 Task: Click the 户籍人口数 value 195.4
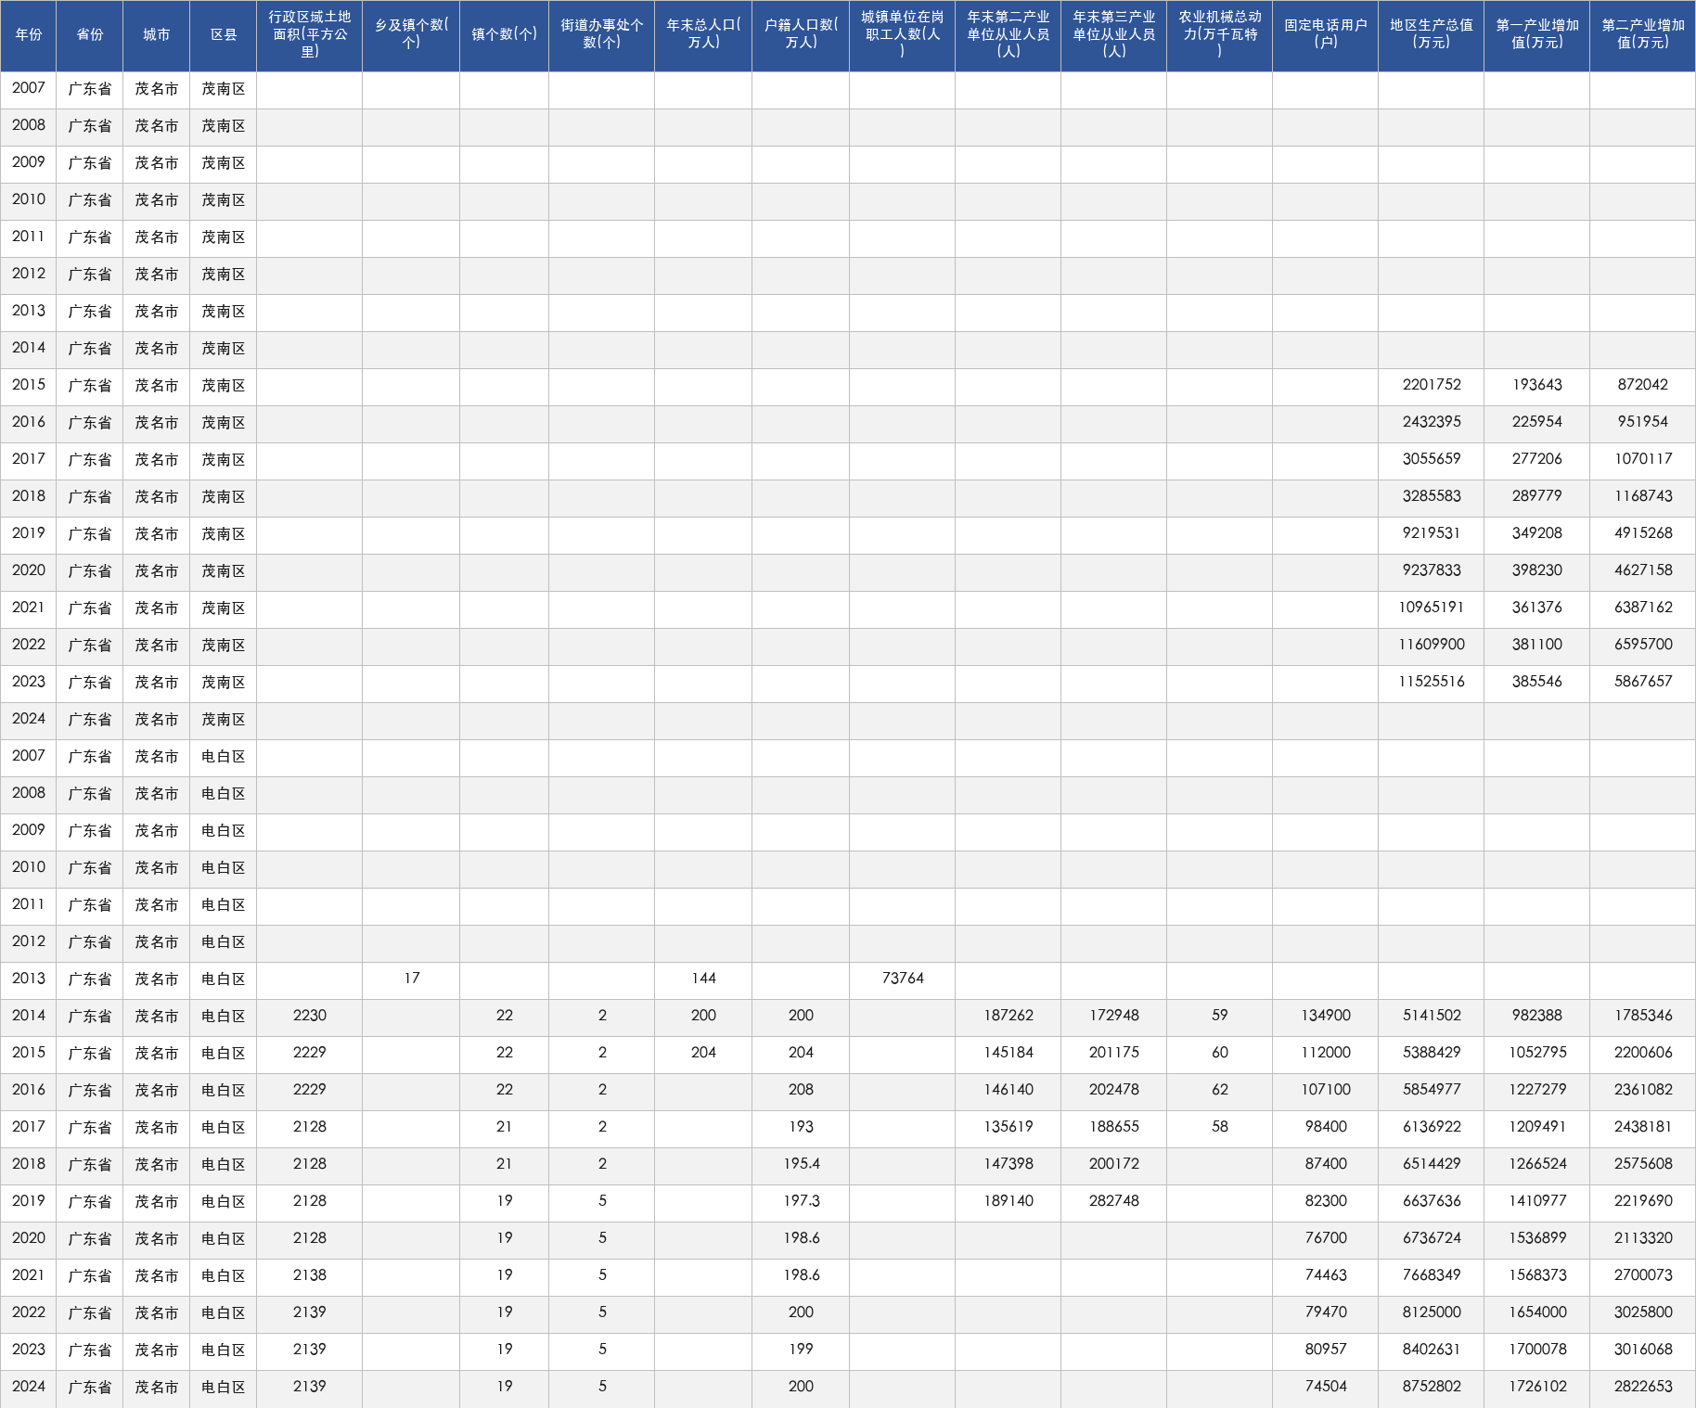pyautogui.click(x=801, y=1164)
